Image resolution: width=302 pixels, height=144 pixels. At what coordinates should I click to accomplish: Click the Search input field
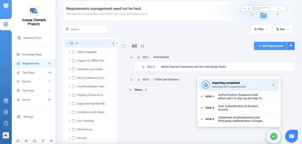point(87,29)
